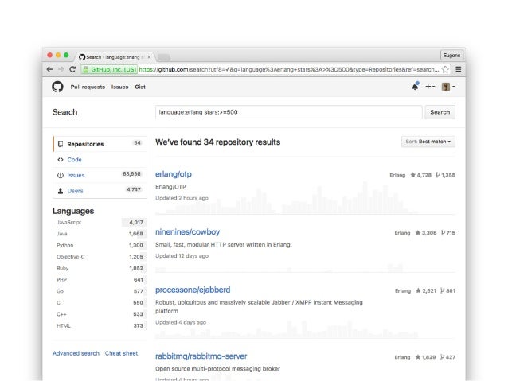This screenshot has height=381, width=508.
Task: Open the ninenines/cowboy repository
Action: pyautogui.click(x=187, y=231)
